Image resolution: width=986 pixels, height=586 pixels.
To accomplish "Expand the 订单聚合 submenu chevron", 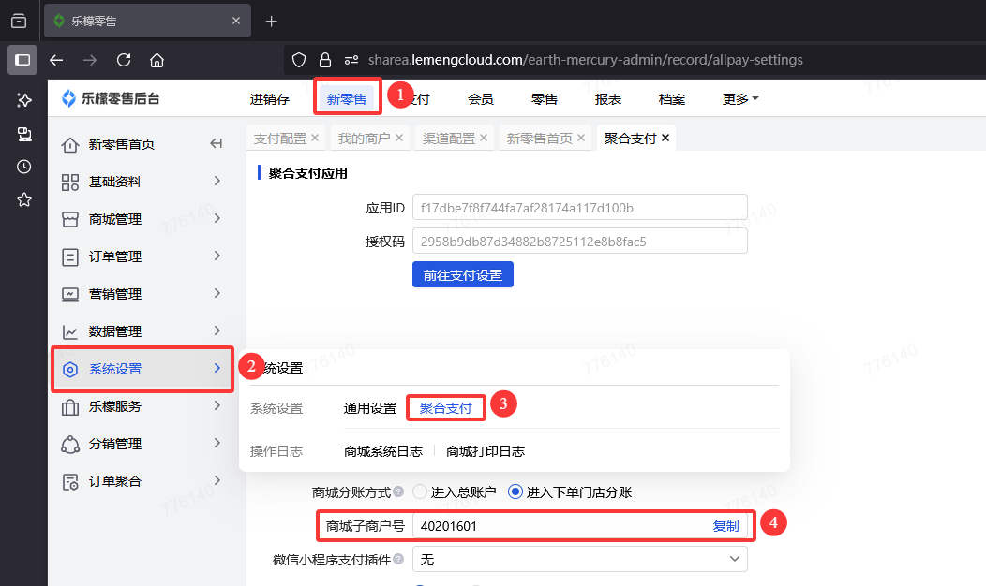I will pyautogui.click(x=217, y=480).
